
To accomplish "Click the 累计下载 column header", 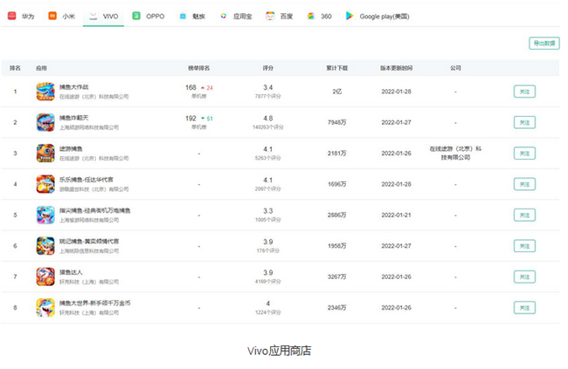I will click(x=337, y=68).
